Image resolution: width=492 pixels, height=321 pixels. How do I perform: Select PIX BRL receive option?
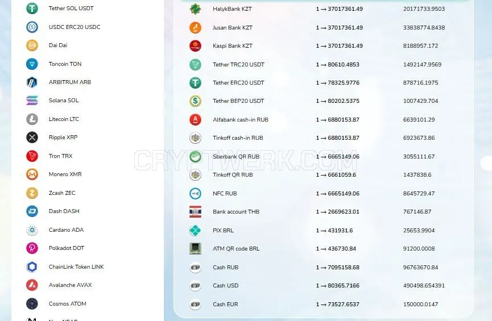pyautogui.click(x=223, y=231)
